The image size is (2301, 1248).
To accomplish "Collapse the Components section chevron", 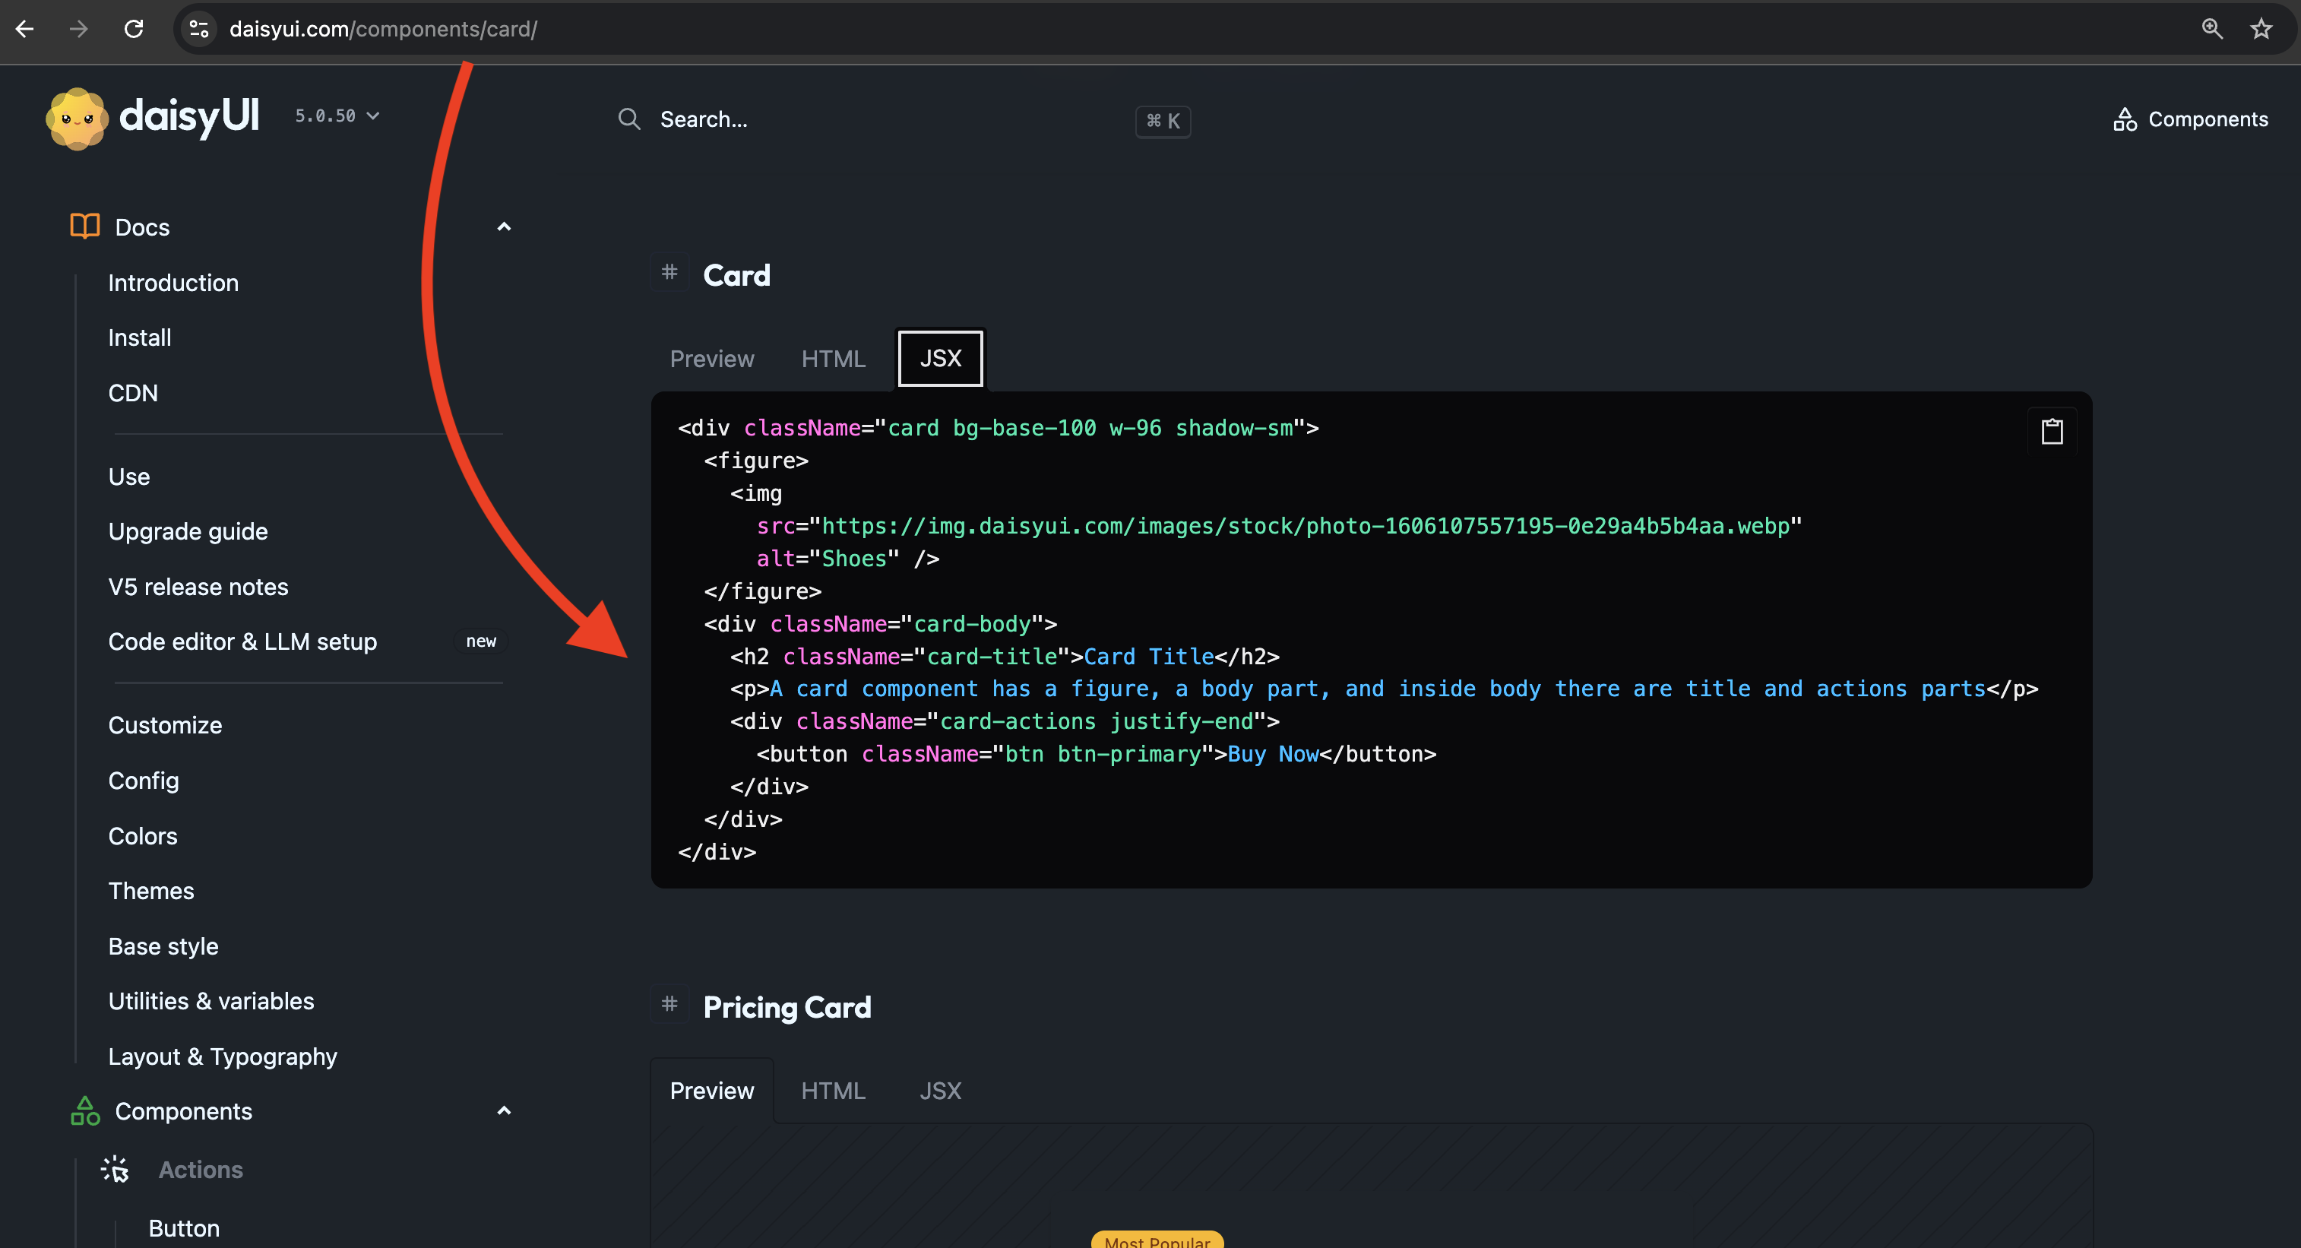I will coord(504,1110).
